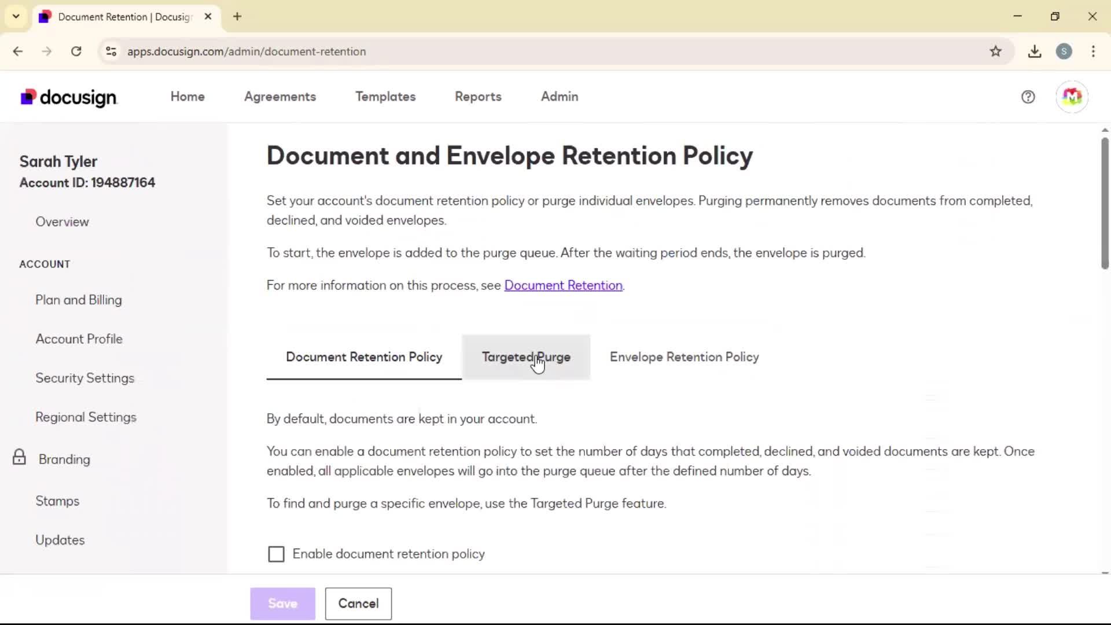Open Admin in top navigation
The width and height of the screenshot is (1111, 625).
560,97
